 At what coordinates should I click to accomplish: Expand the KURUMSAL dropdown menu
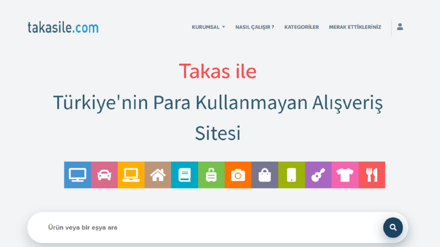208,27
